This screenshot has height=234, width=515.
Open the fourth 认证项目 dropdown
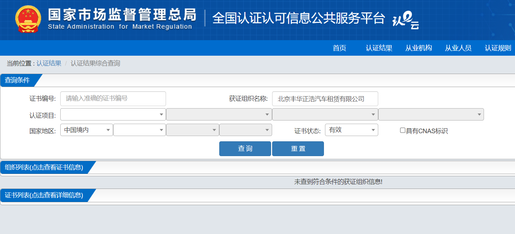(x=431, y=115)
